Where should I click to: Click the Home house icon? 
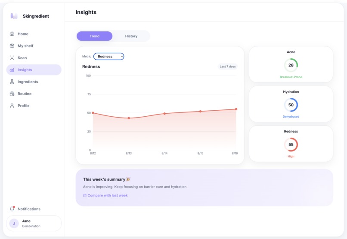pos(12,34)
